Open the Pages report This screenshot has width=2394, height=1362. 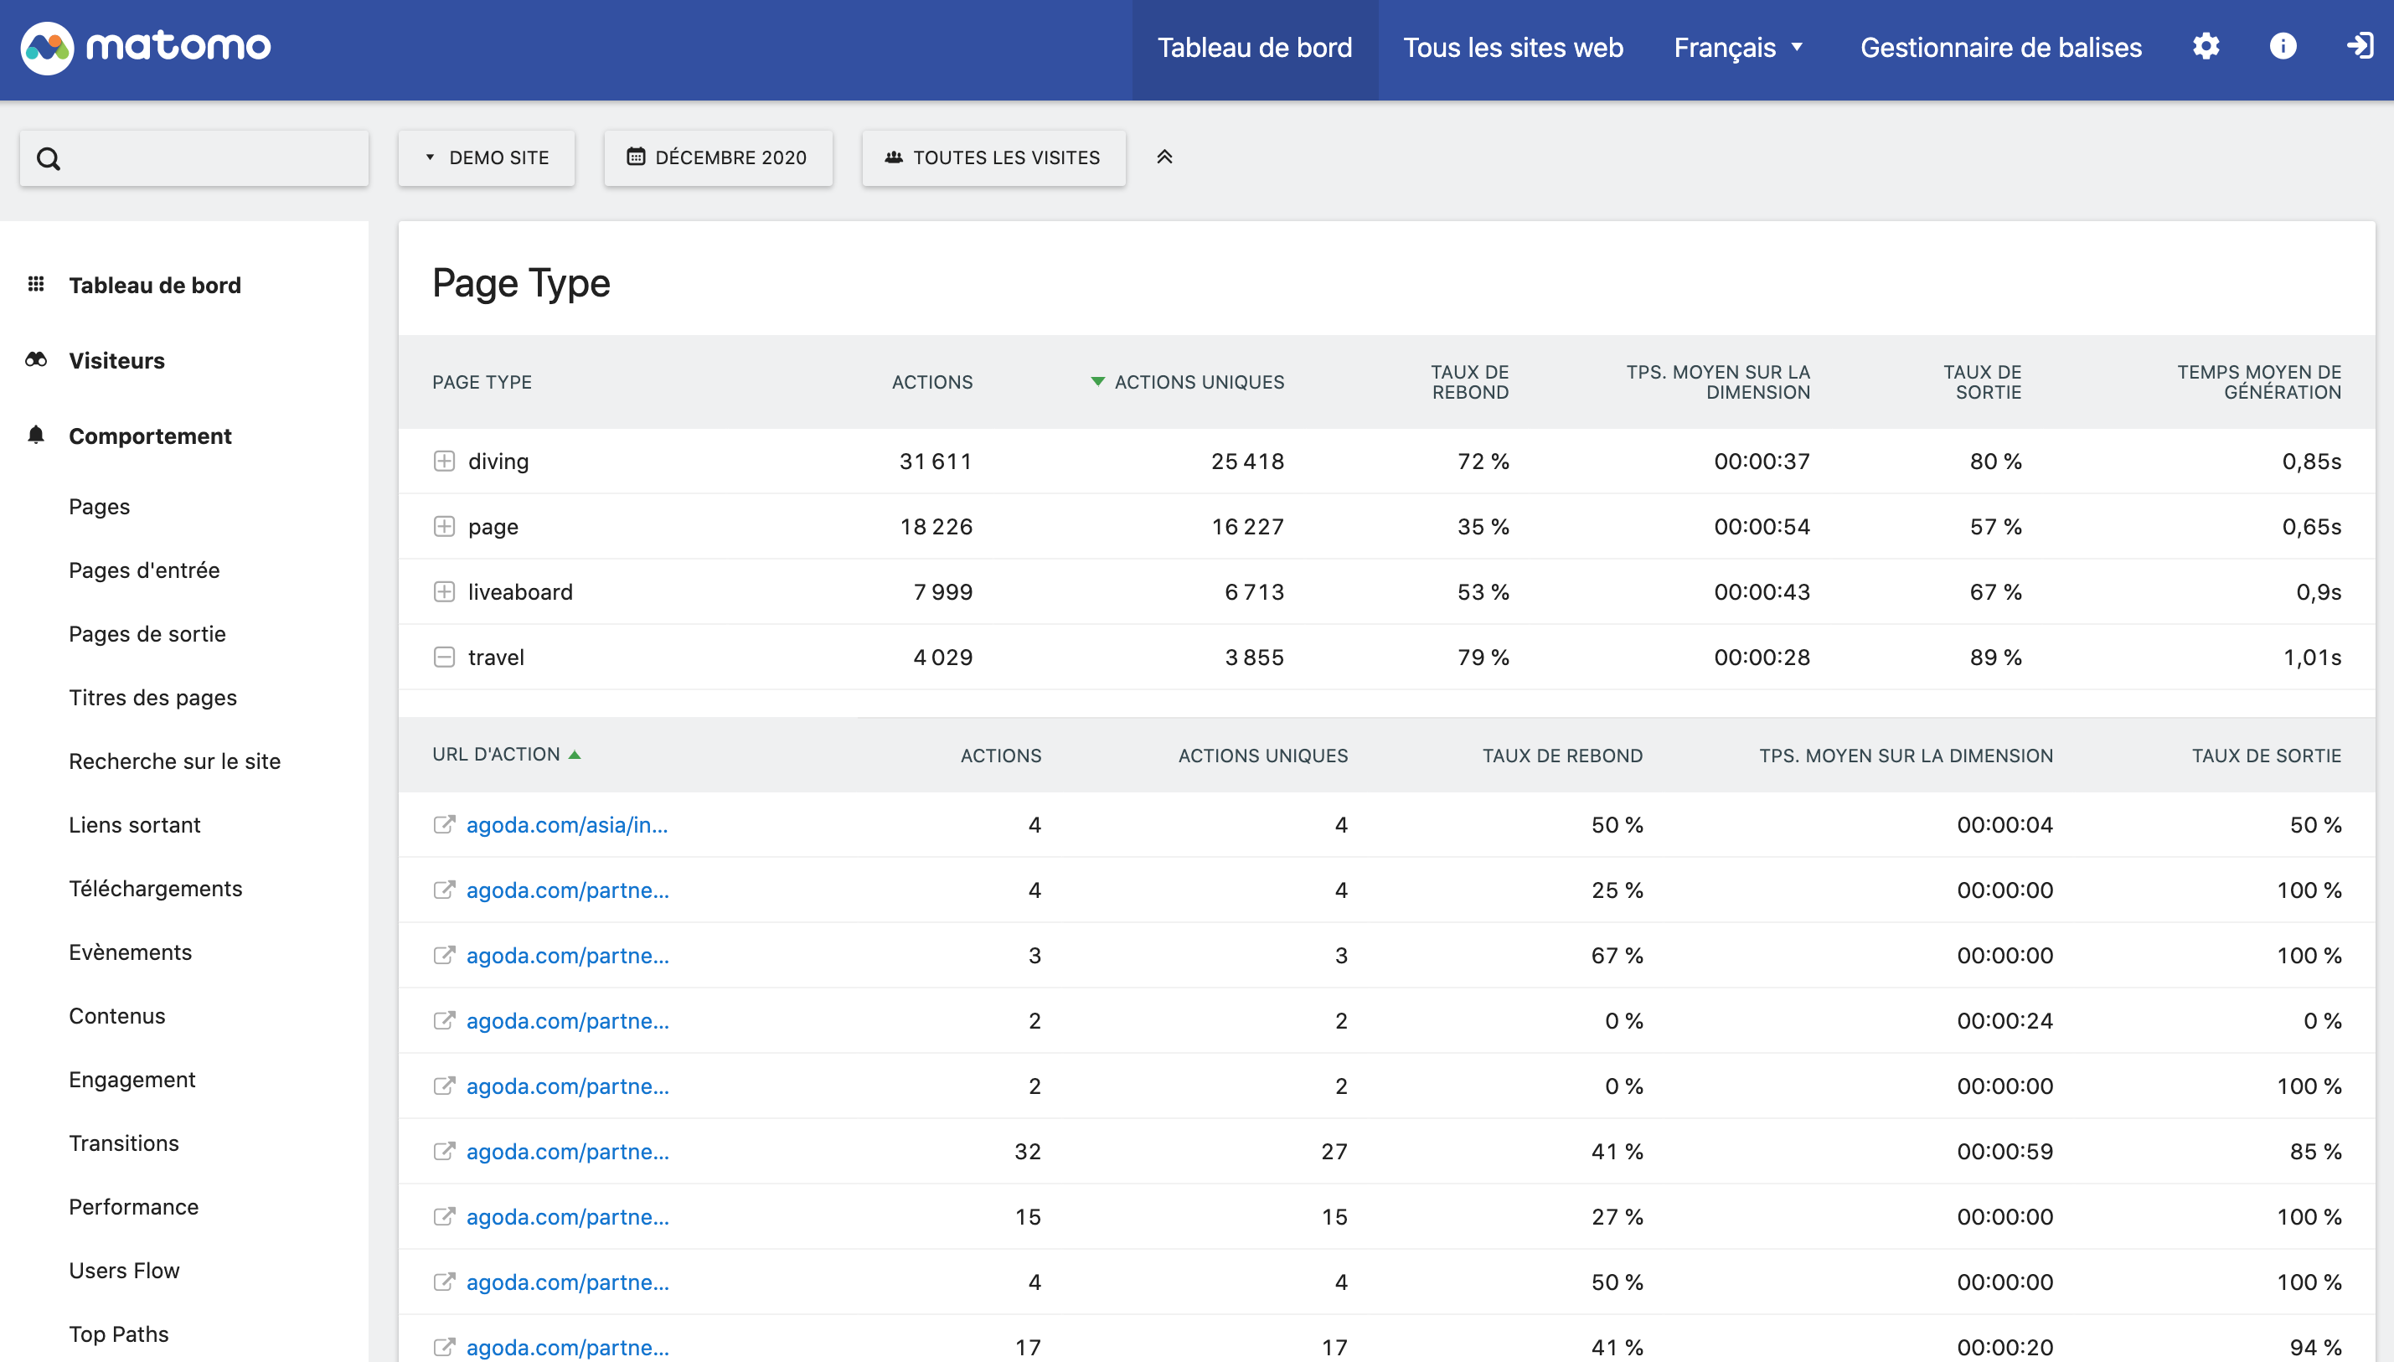[x=99, y=507]
